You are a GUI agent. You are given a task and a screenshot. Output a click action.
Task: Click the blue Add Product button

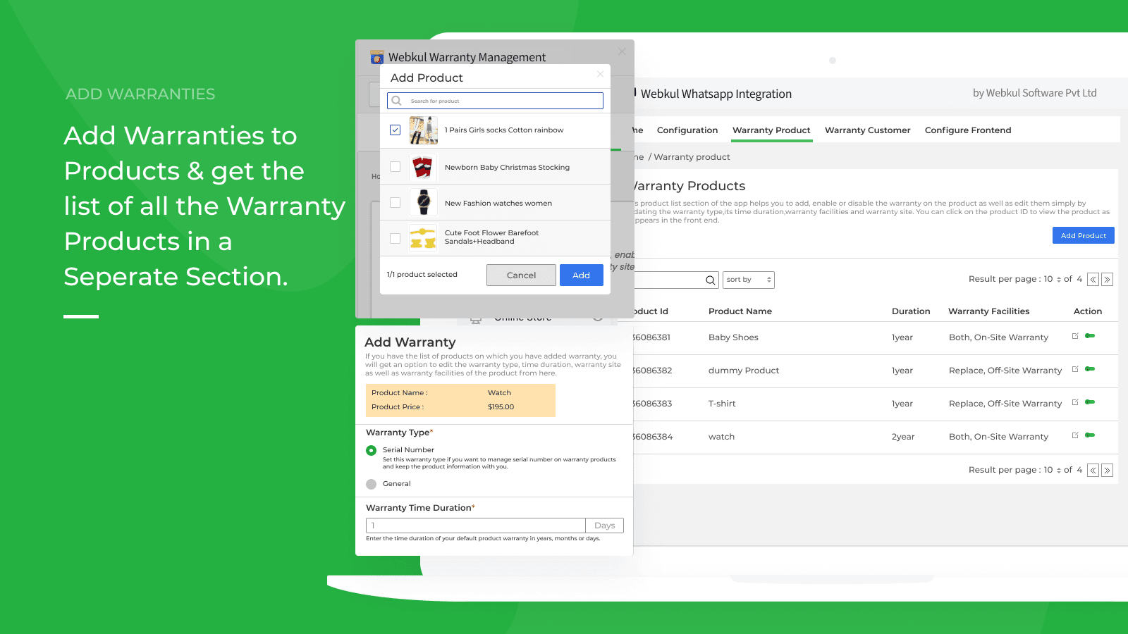(1083, 235)
